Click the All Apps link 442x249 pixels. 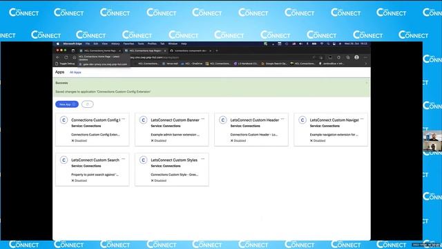pyautogui.click(x=75, y=73)
